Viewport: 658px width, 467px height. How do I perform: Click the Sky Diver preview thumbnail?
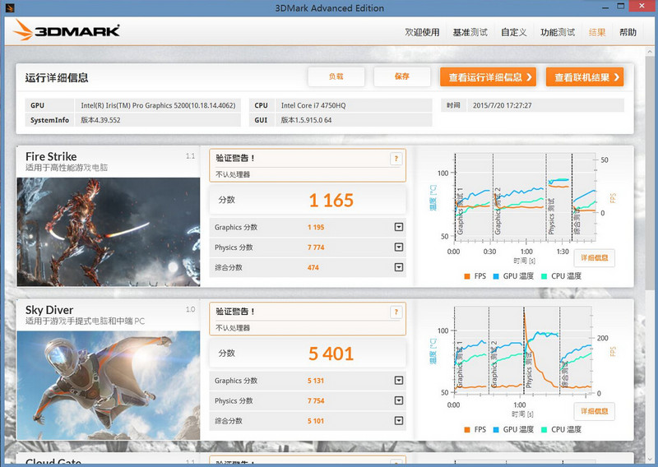point(109,385)
